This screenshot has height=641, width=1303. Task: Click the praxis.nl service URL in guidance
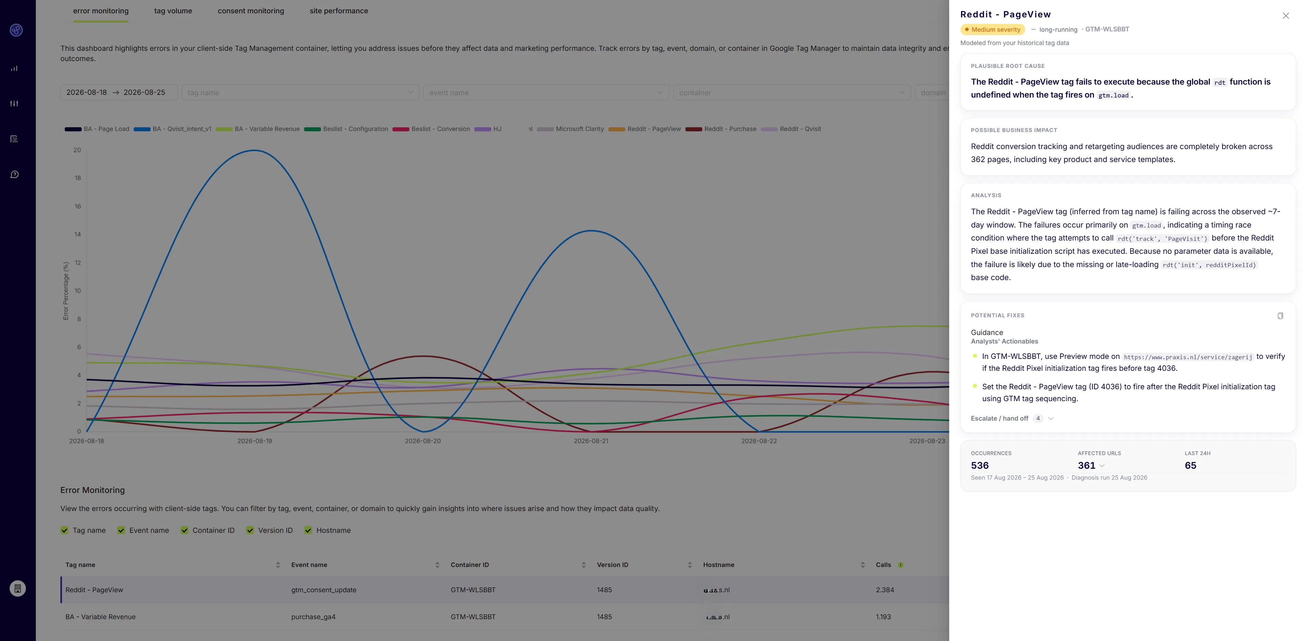click(1188, 357)
